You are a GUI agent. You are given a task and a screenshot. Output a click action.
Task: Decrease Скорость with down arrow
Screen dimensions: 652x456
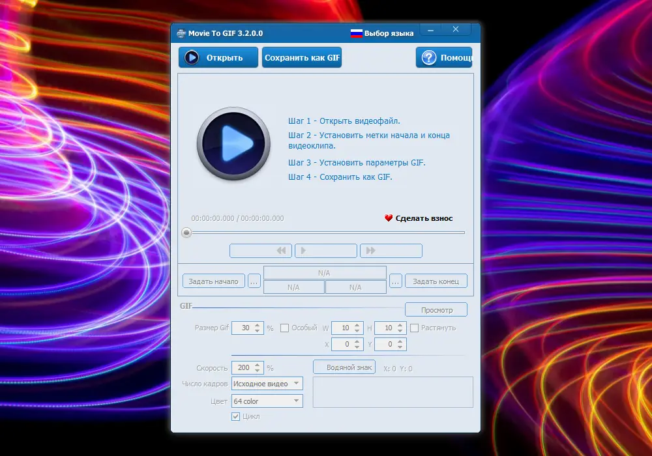(x=258, y=371)
